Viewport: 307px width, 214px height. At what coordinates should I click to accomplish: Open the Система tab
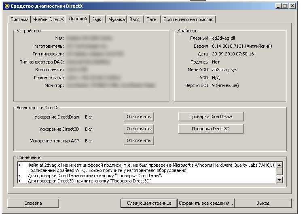click(x=19, y=19)
